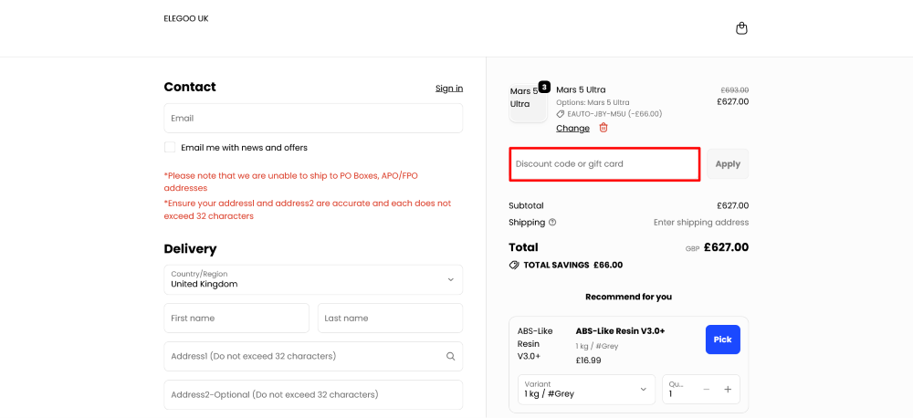The width and height of the screenshot is (913, 418).
Task: Open the Variant 1 kg / #Grey dropdown
Action: (x=586, y=390)
